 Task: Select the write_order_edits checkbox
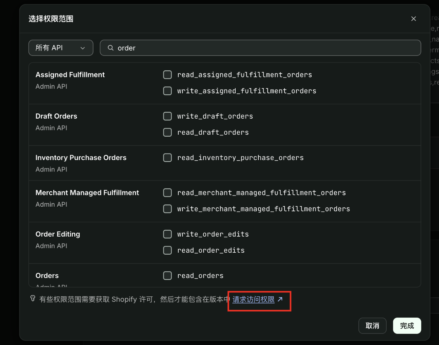(x=168, y=234)
